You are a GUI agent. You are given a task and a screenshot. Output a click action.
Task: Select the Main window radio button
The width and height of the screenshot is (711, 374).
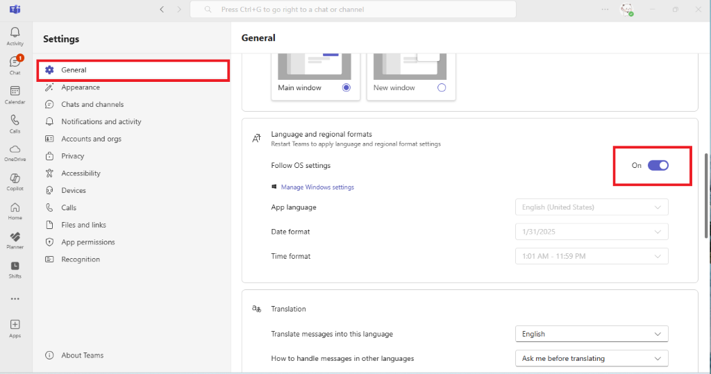(x=346, y=87)
